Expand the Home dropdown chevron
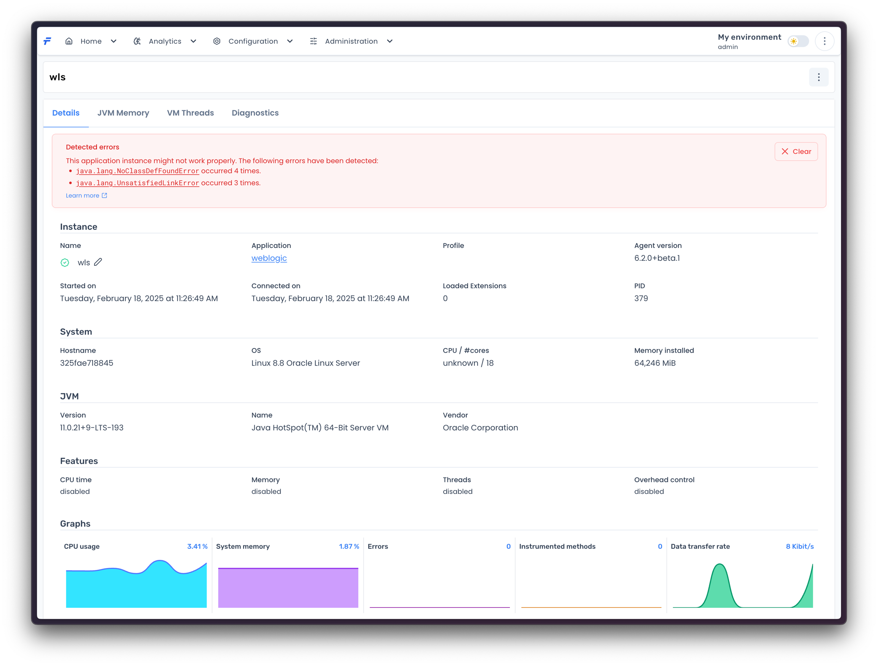Screen dimensions: 878x666 114,41
